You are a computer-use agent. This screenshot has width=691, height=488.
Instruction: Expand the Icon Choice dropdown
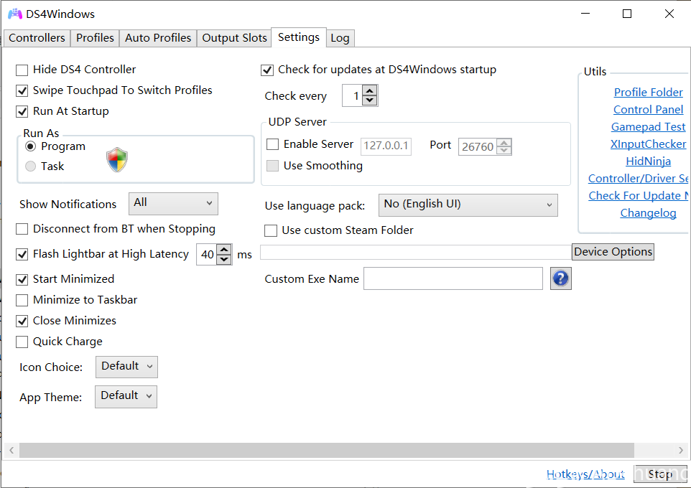coord(126,367)
